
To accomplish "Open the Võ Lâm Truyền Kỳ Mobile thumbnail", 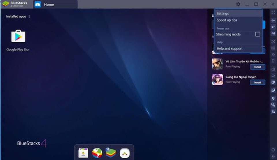I will pos(217,64).
